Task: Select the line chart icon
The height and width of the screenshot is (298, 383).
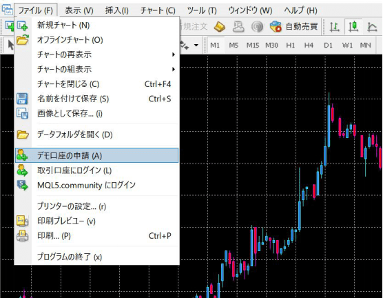Action: [x=372, y=27]
